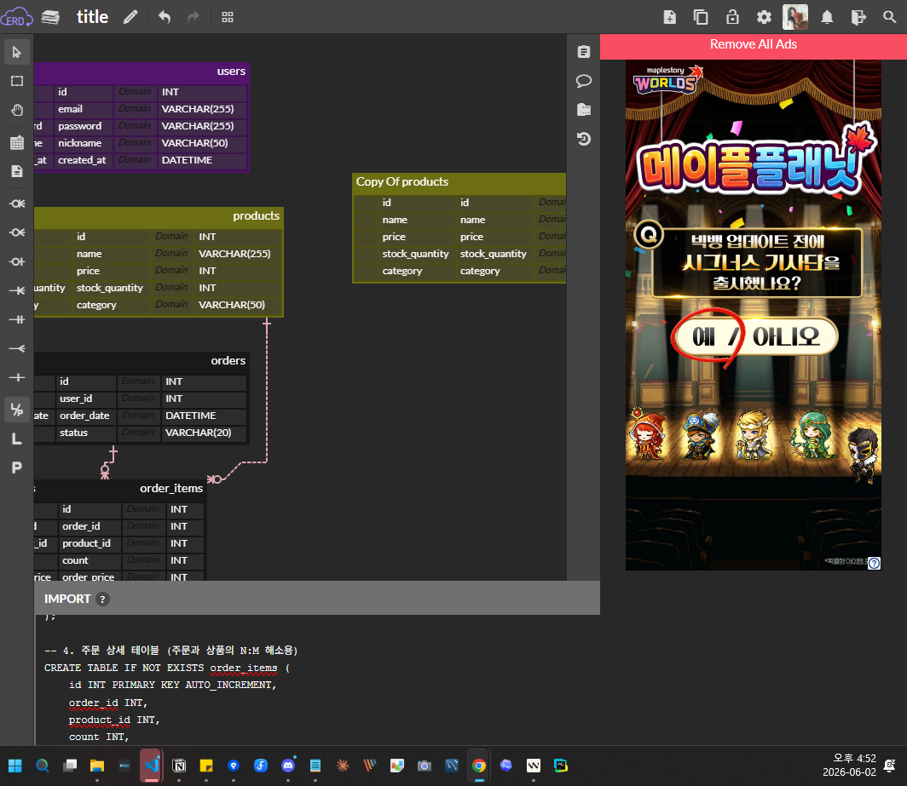Click the product_id INT SQL line
The width and height of the screenshot is (907, 786).
114,720
